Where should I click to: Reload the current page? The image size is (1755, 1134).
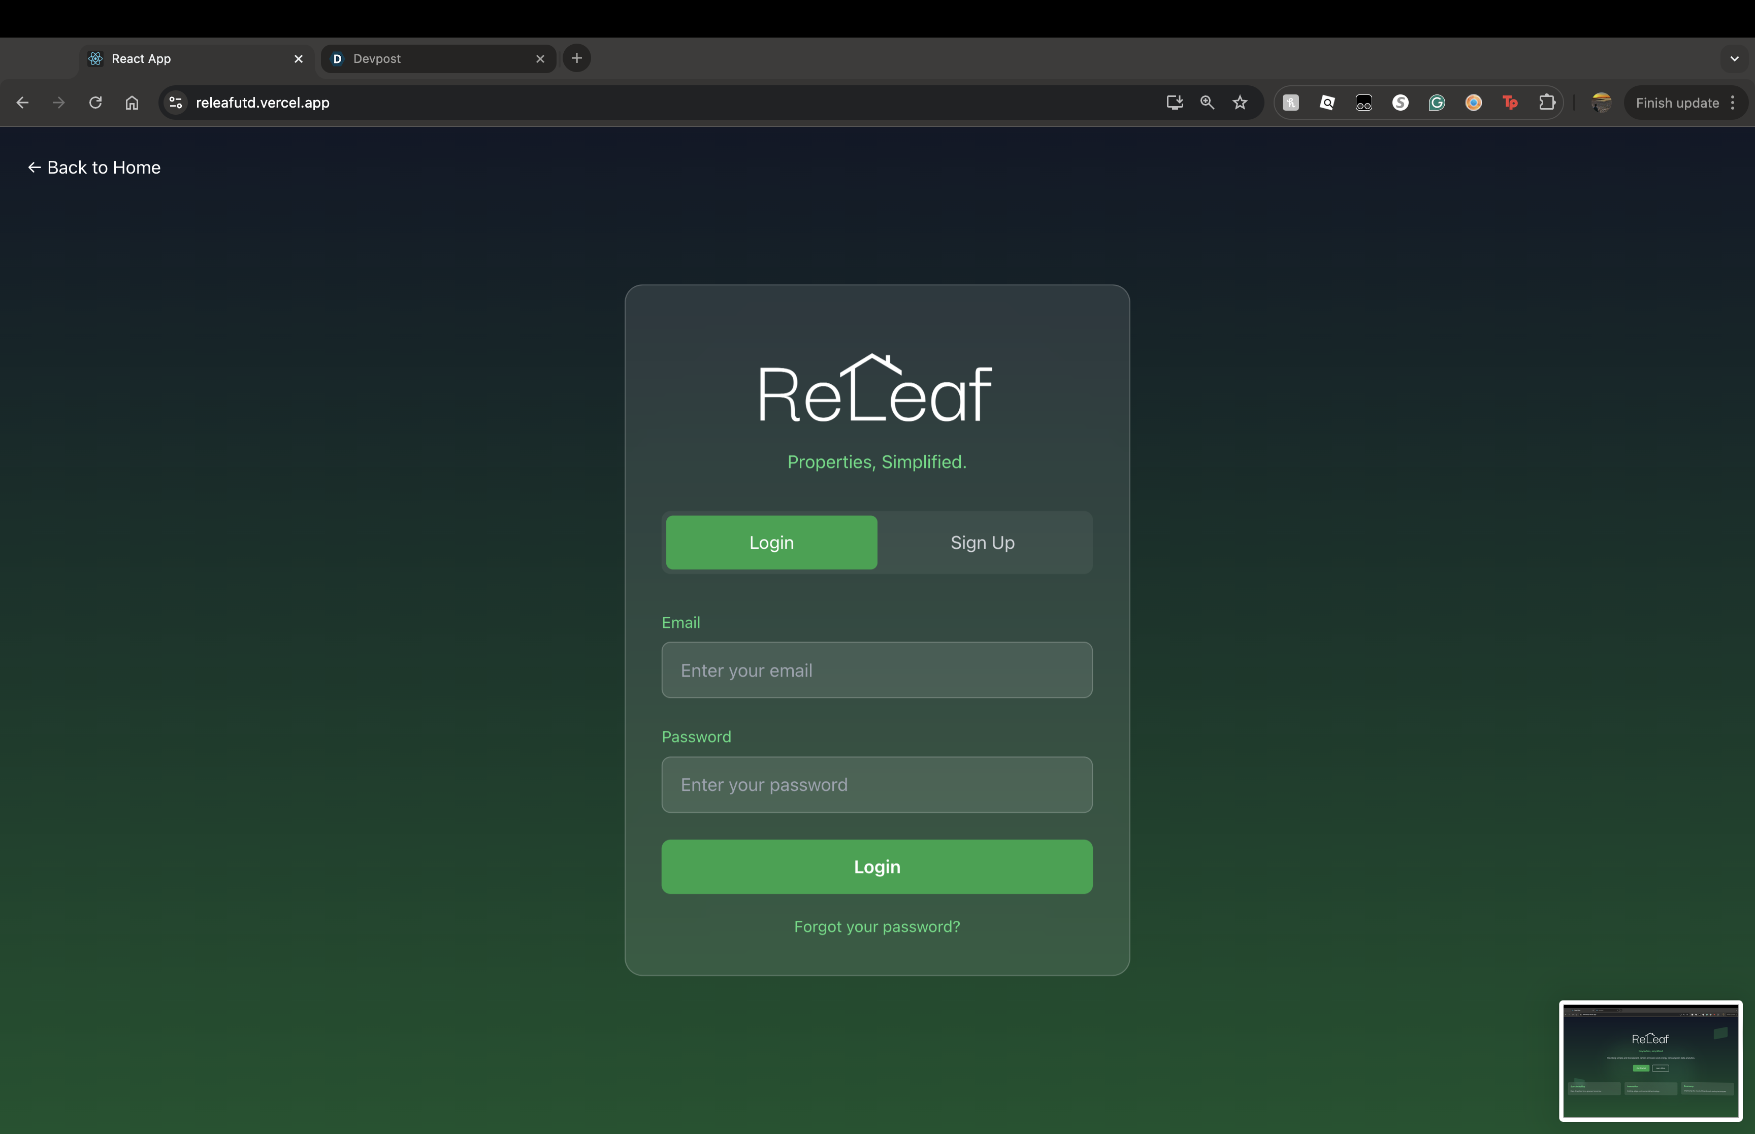(95, 103)
